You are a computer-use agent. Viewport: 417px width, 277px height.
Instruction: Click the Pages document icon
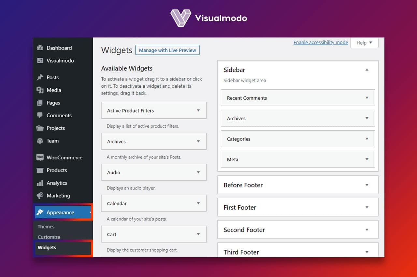pos(40,103)
